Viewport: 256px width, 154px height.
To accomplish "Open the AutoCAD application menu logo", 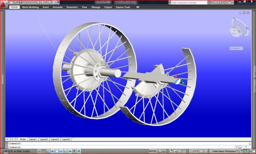I will point(4,3).
